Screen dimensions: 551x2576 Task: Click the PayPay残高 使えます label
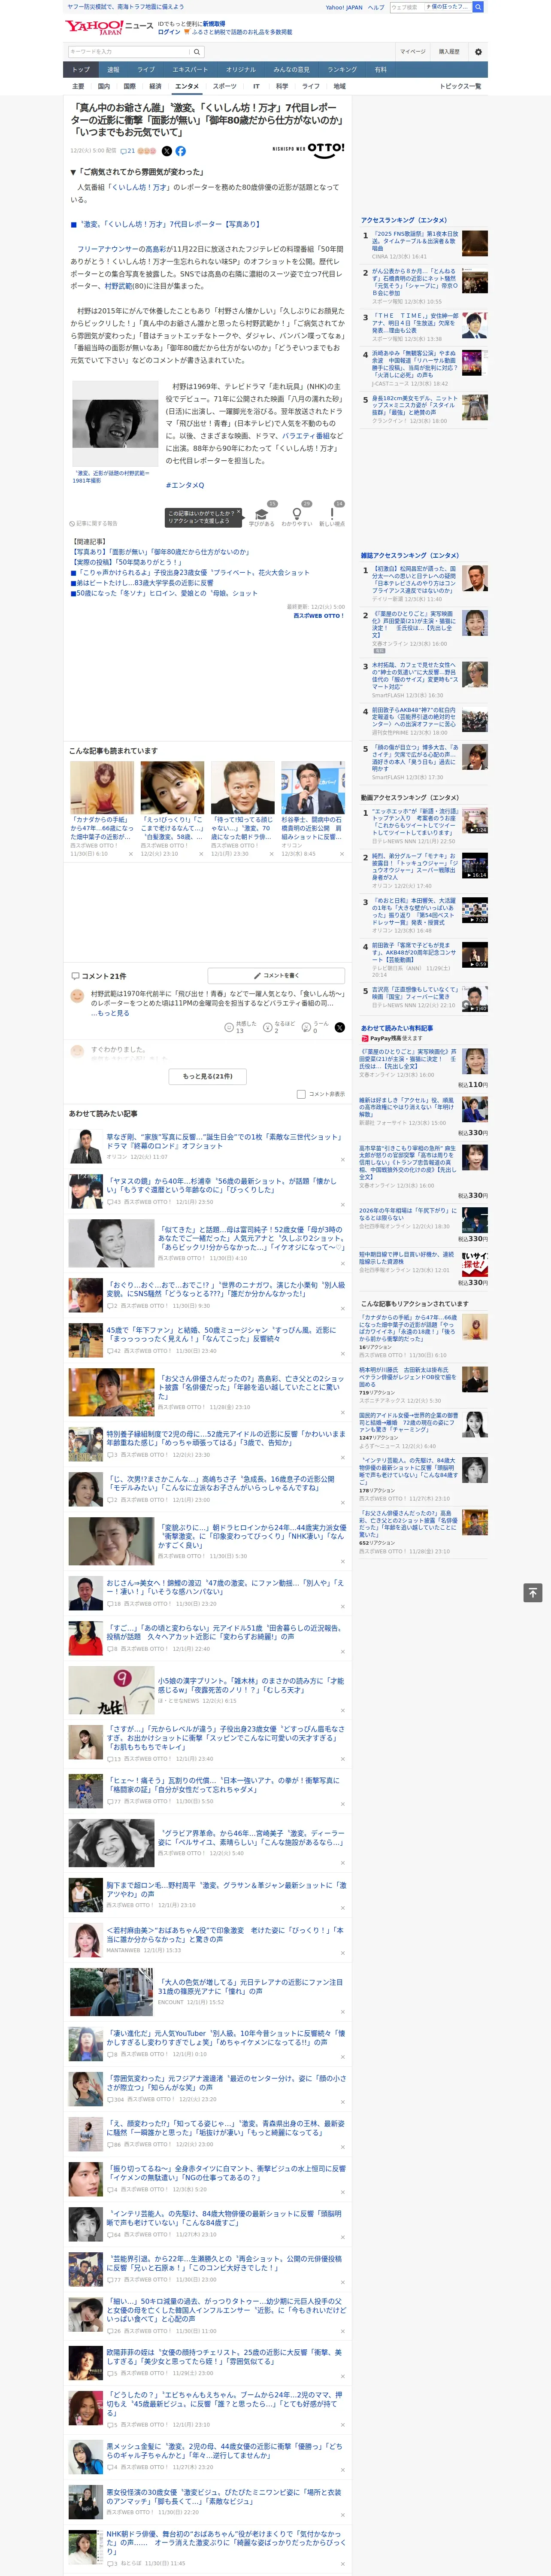(392, 1038)
